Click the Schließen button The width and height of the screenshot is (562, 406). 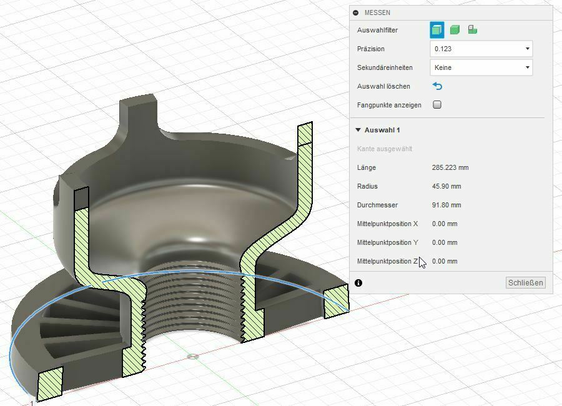(x=526, y=282)
